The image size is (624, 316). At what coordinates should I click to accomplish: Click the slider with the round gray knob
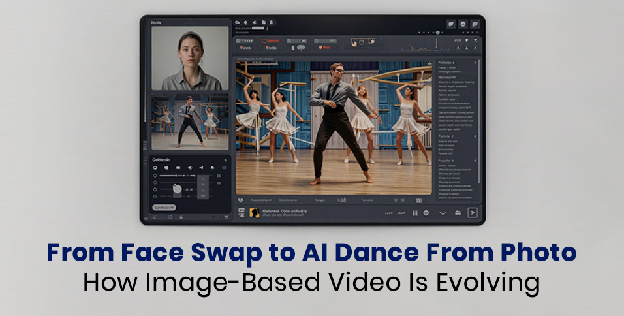coord(178,189)
